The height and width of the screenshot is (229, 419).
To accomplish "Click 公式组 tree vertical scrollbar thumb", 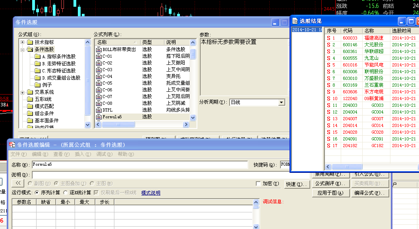I will click(x=87, y=80).
